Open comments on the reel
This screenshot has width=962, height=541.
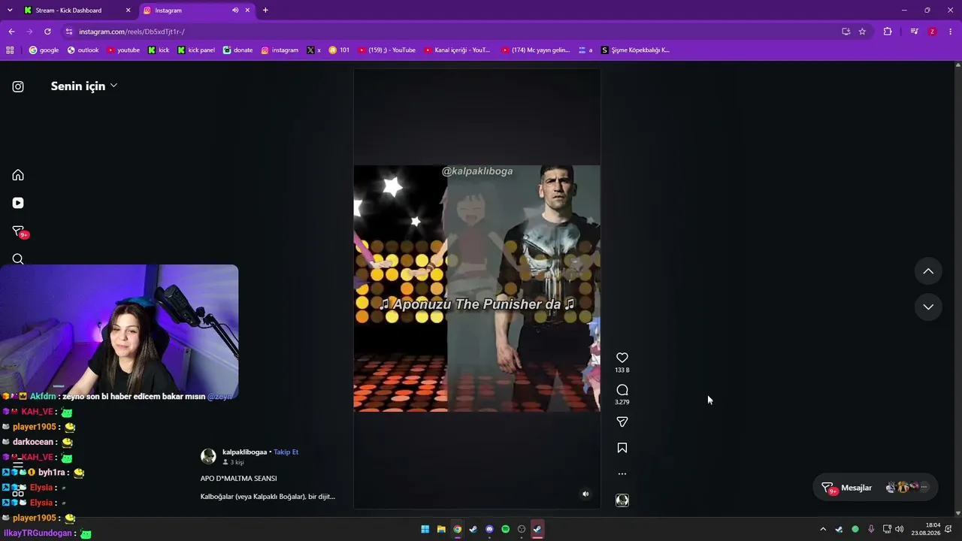click(622, 390)
